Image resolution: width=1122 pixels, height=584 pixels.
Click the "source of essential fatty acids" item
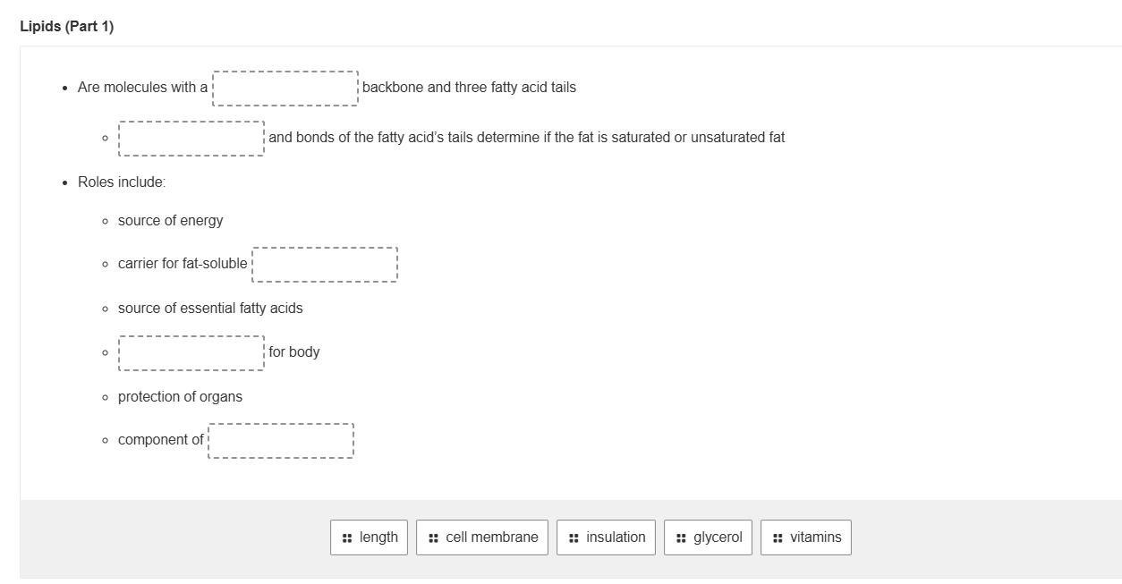[210, 309]
